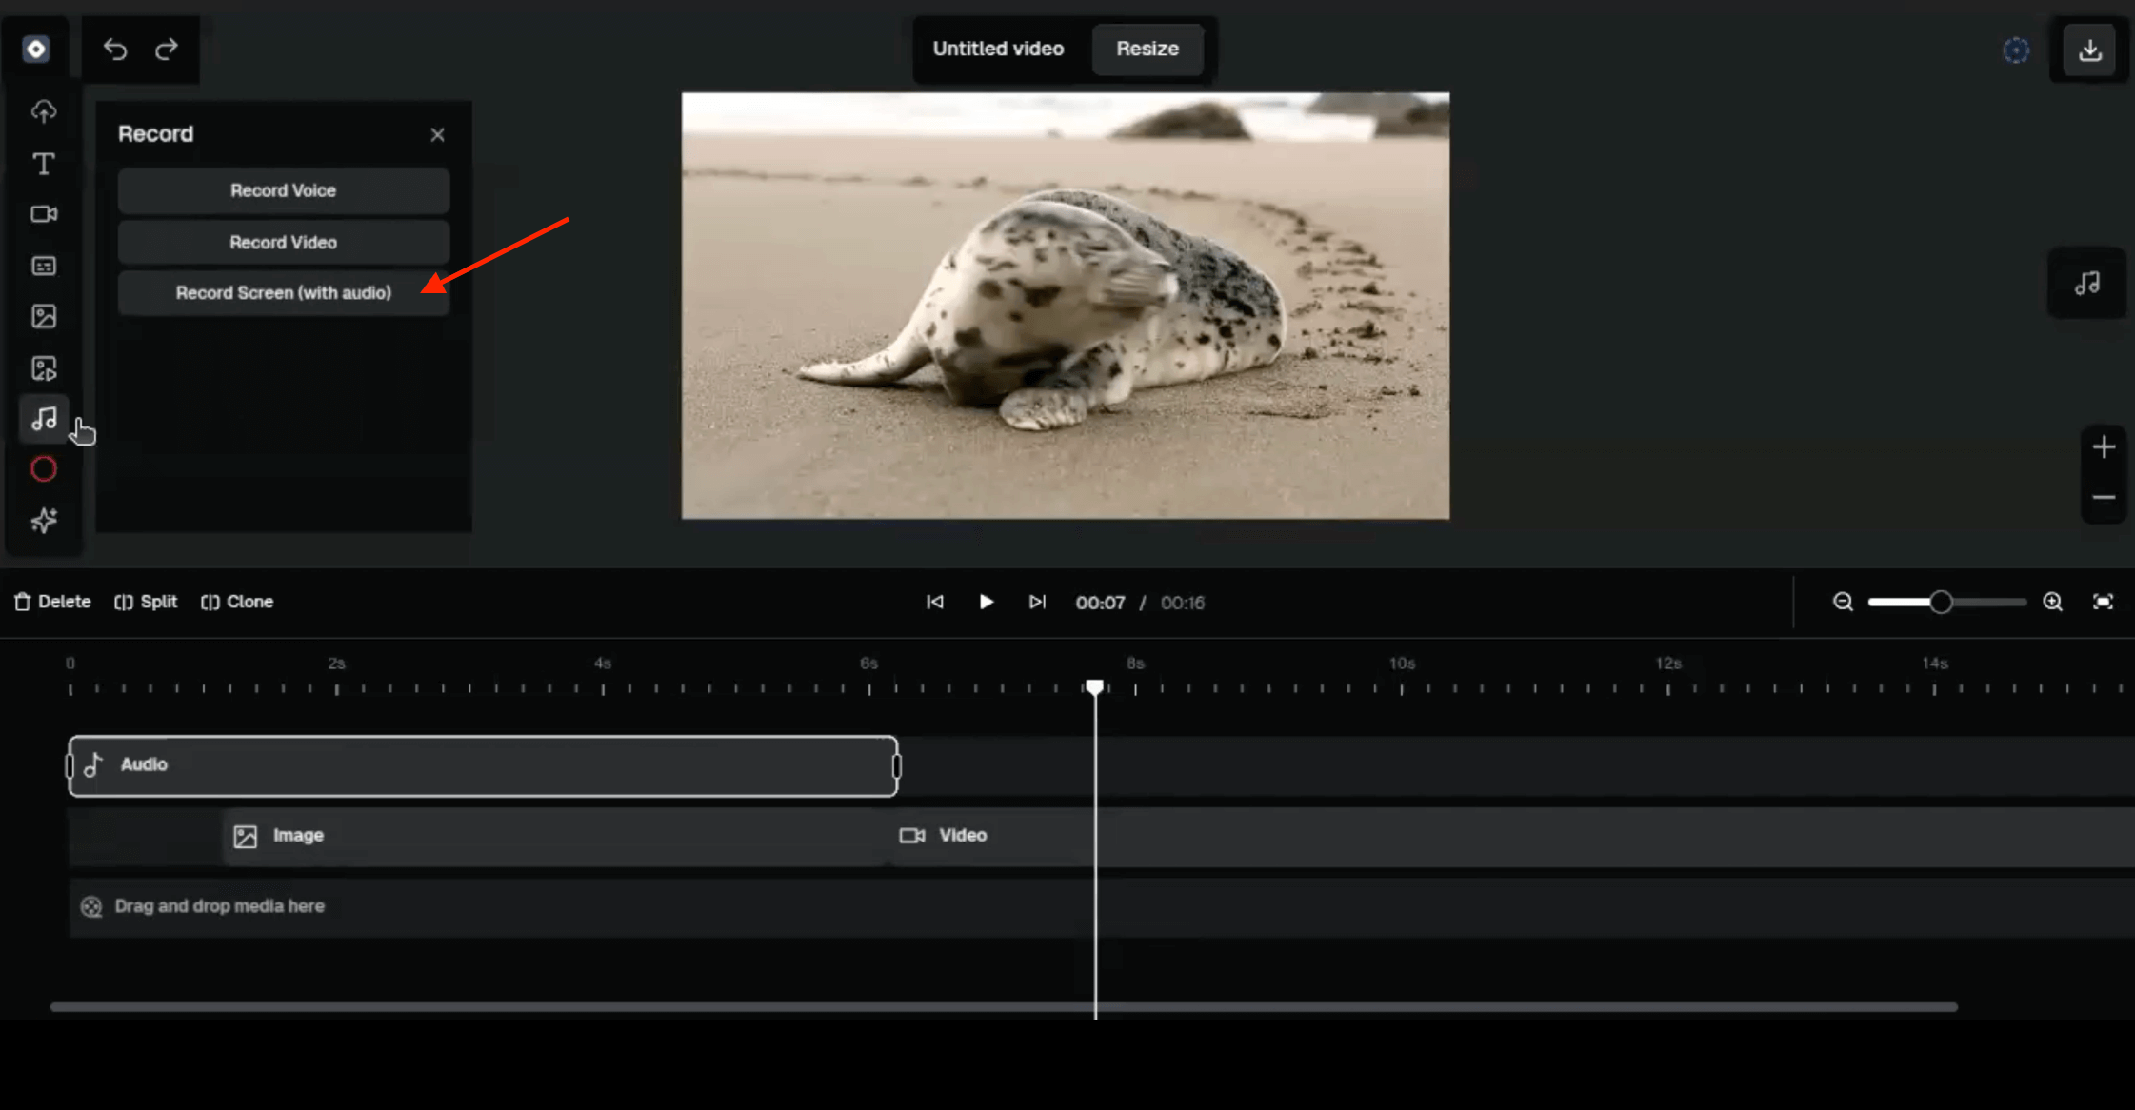Viewport: 2135px width, 1110px height.
Task: Click the upload media cloud icon
Action: (44, 111)
